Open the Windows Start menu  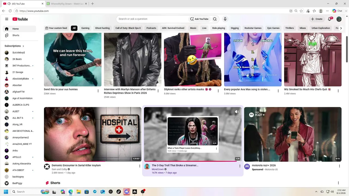[x=6, y=192]
